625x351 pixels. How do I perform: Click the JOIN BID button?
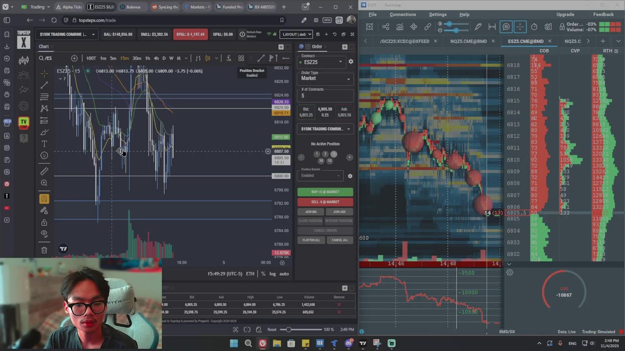(x=311, y=212)
